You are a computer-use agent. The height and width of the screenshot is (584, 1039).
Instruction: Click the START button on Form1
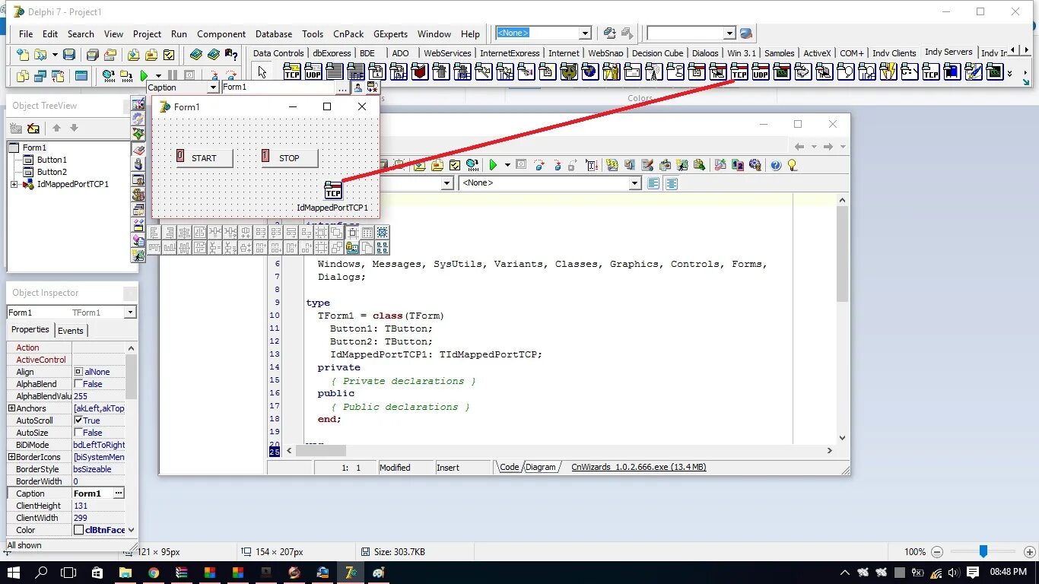pos(205,158)
